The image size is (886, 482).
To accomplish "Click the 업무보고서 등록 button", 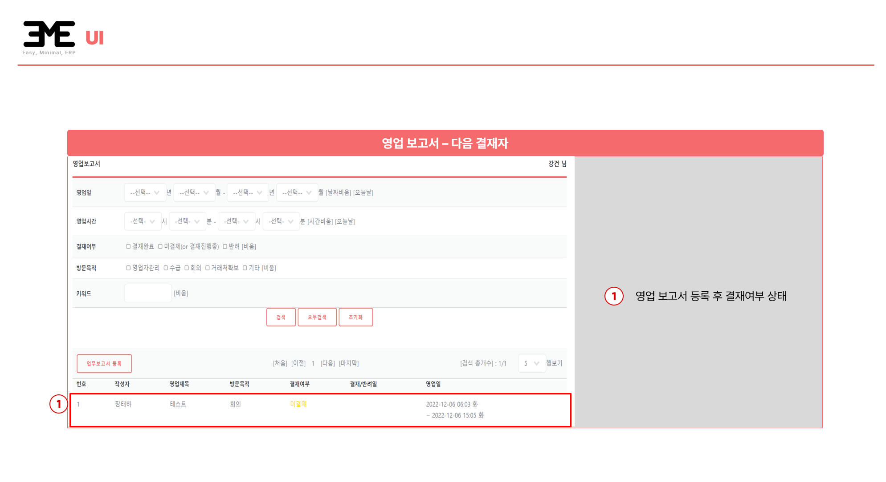I will pos(104,363).
